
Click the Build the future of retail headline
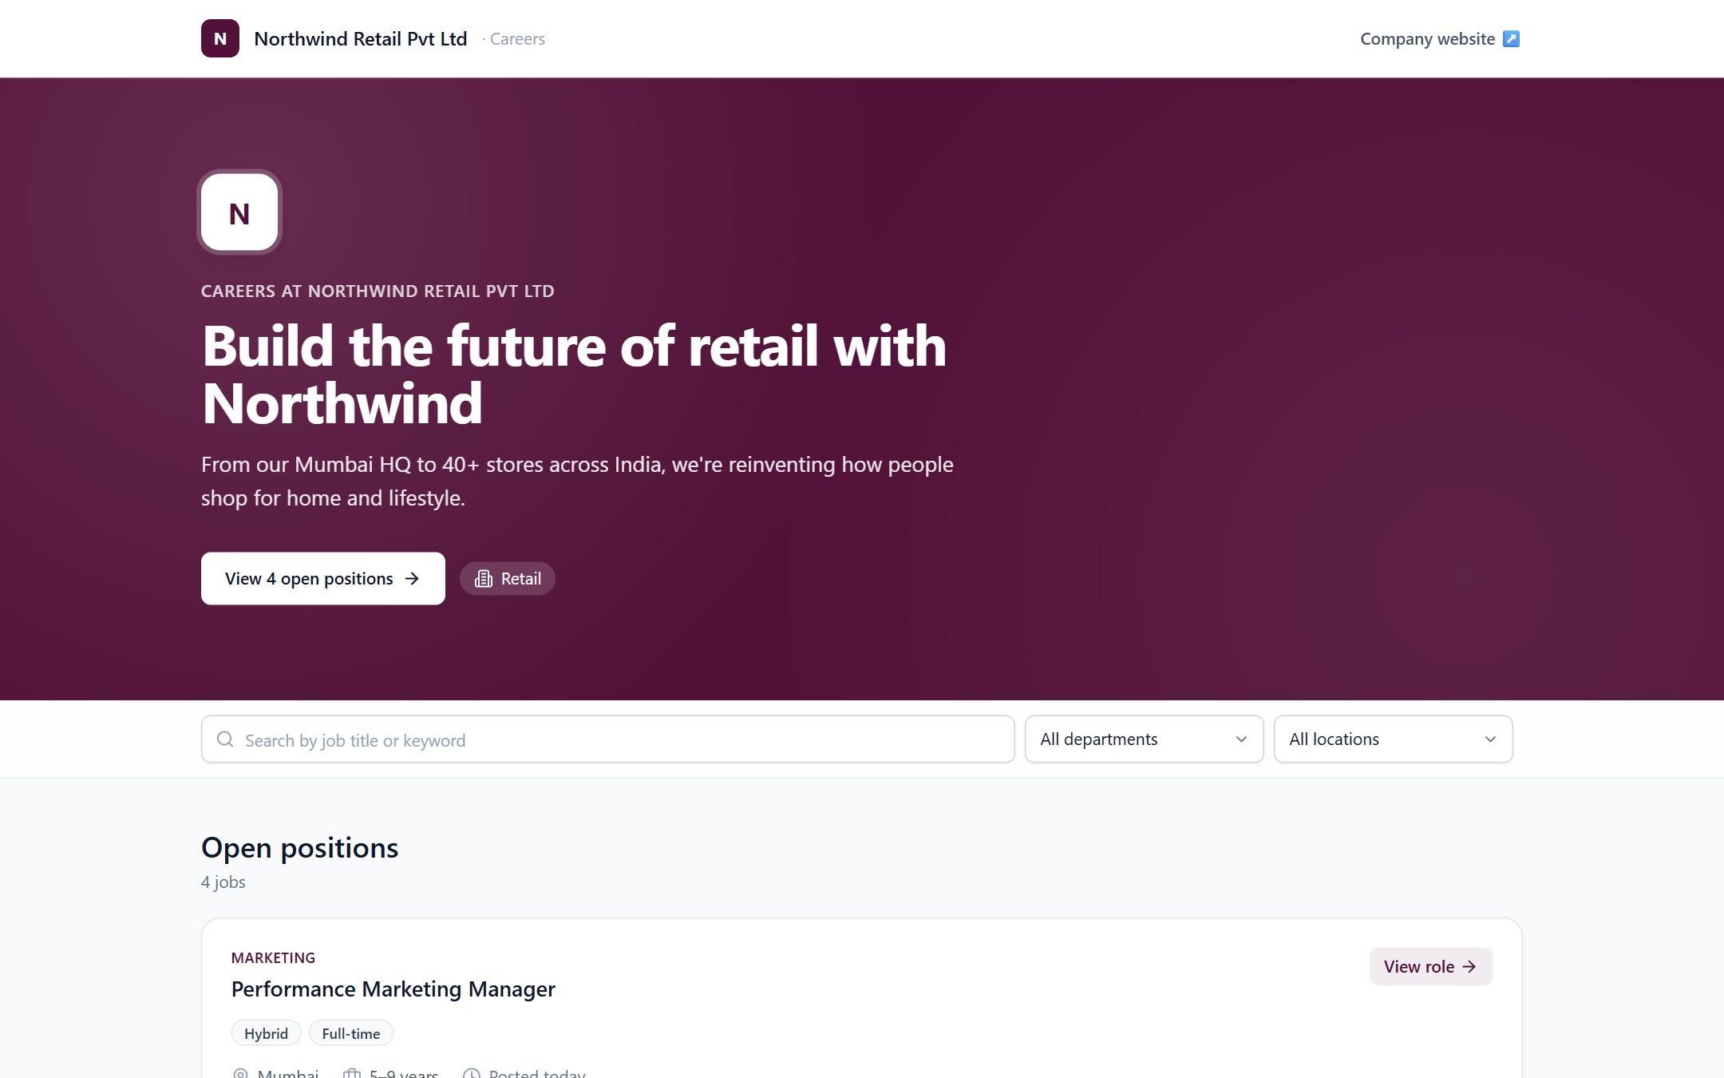574,375
